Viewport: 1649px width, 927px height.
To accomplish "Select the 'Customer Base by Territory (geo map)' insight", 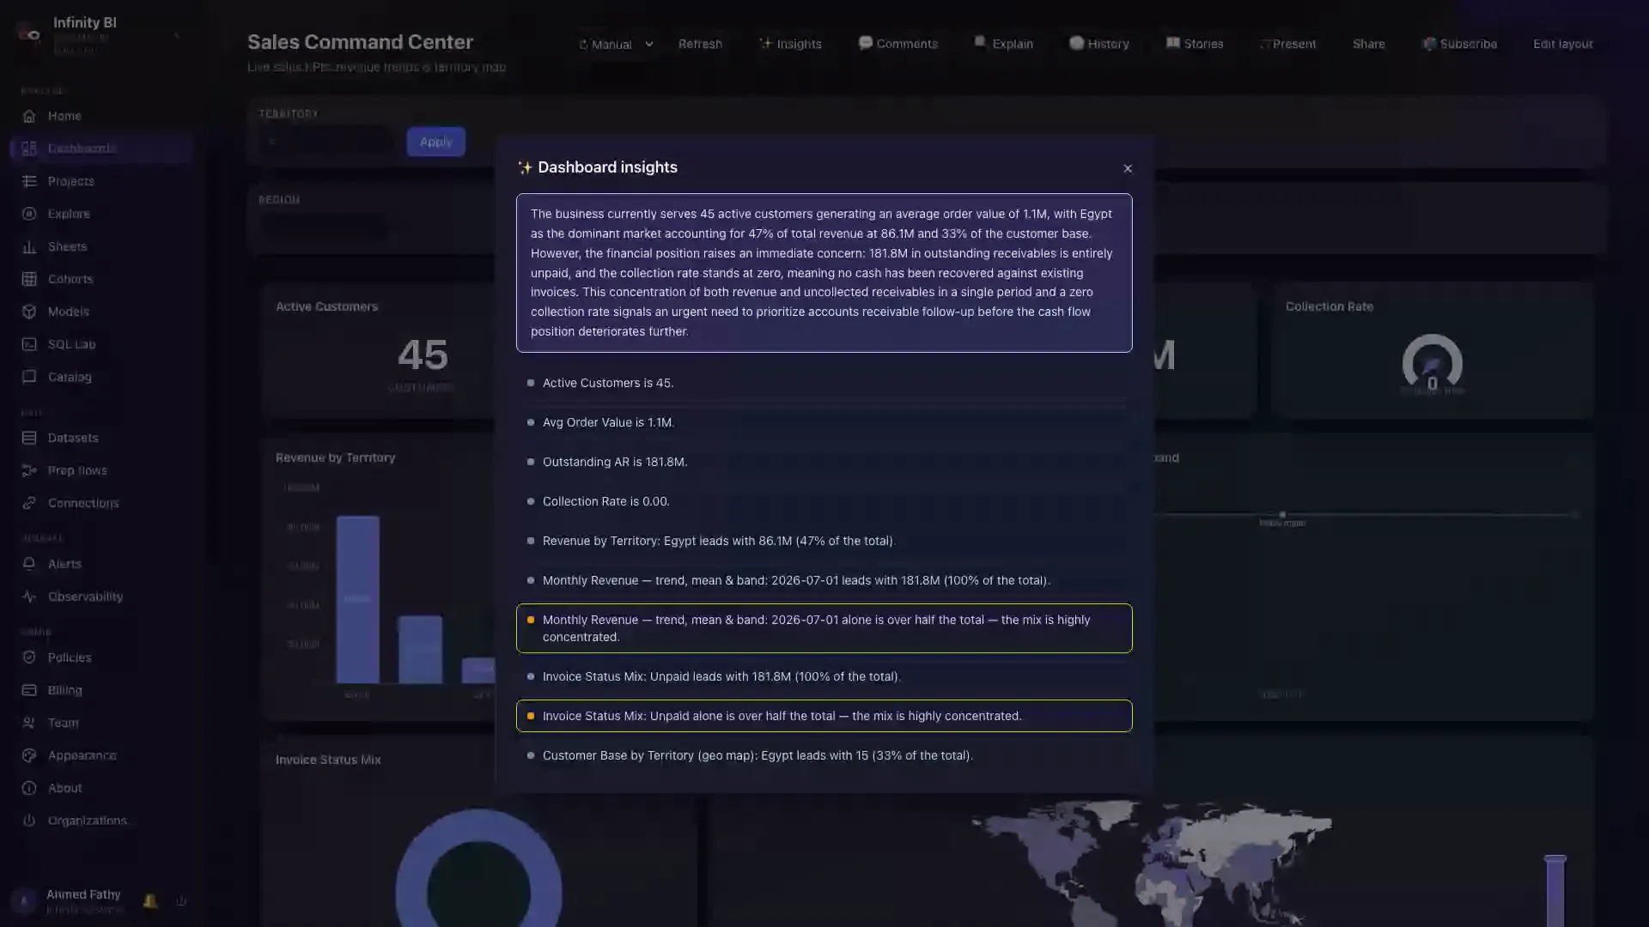I will [x=824, y=755].
